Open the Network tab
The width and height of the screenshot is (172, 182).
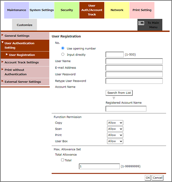[x=117, y=10]
